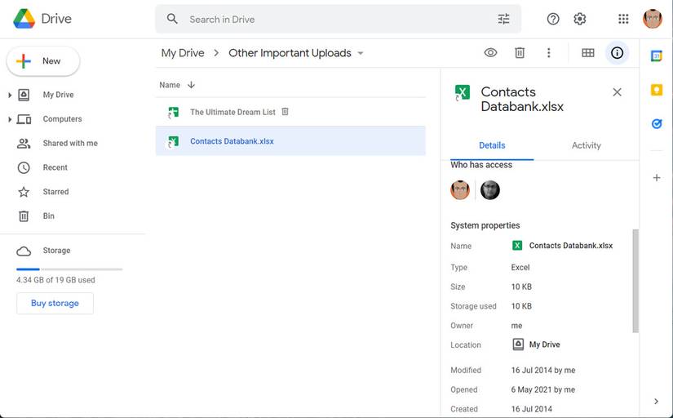
Task: Switch to grid layout view
Action: point(587,53)
